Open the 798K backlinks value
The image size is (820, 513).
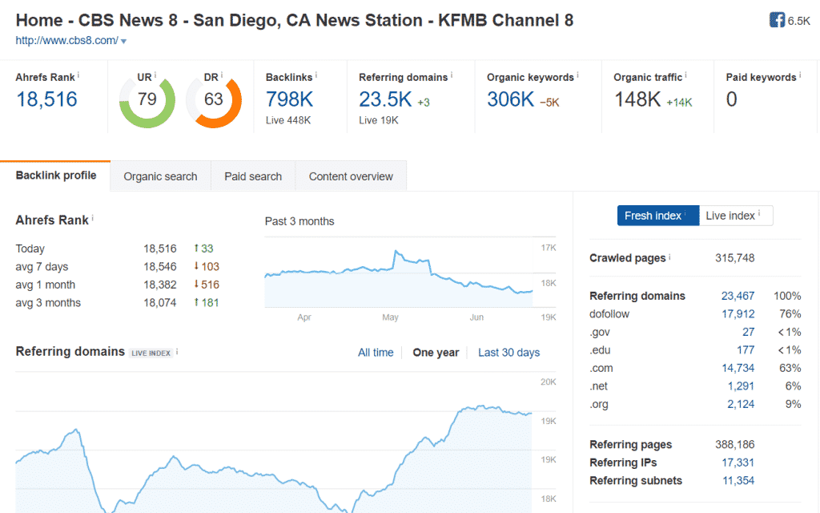tap(289, 99)
